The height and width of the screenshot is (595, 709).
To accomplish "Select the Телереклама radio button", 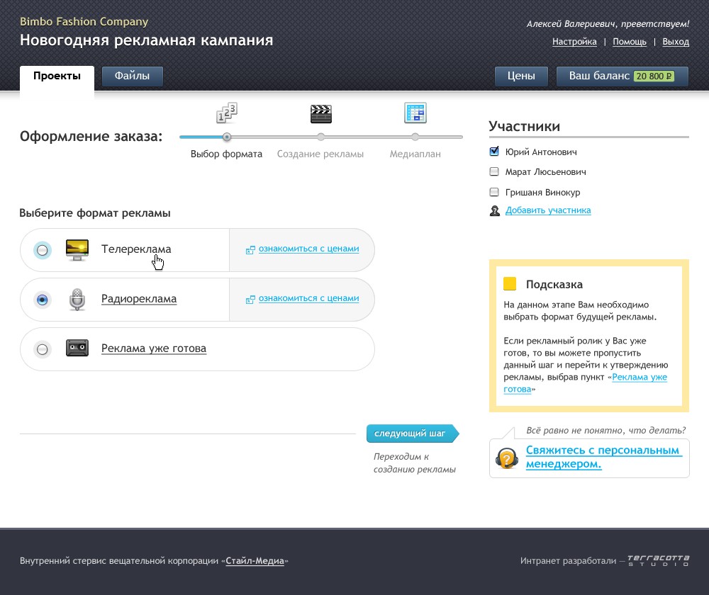I will click(43, 250).
